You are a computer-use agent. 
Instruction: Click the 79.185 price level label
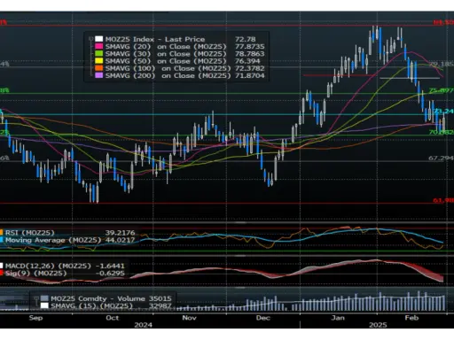point(441,64)
